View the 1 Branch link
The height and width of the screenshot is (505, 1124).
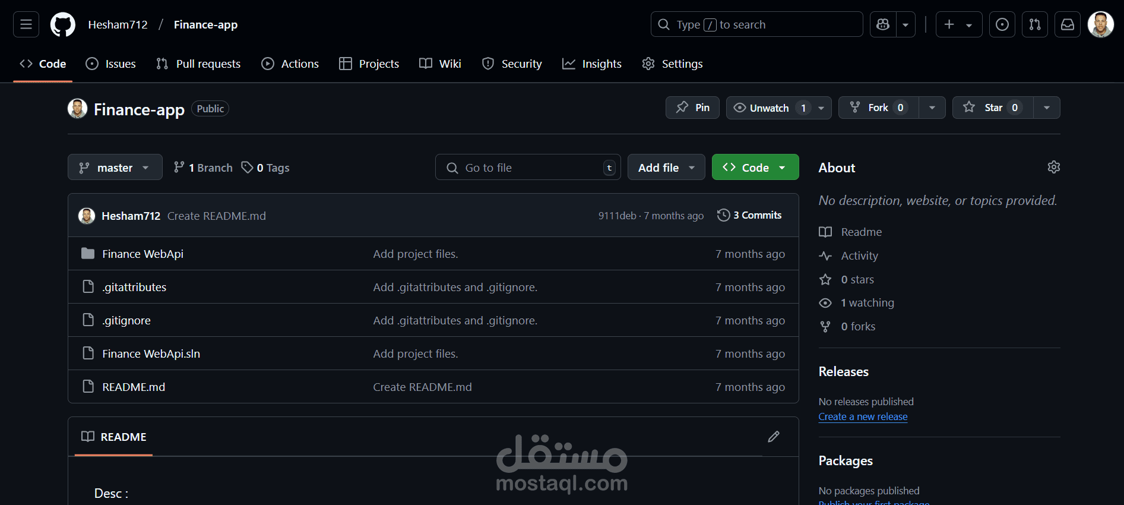(203, 168)
